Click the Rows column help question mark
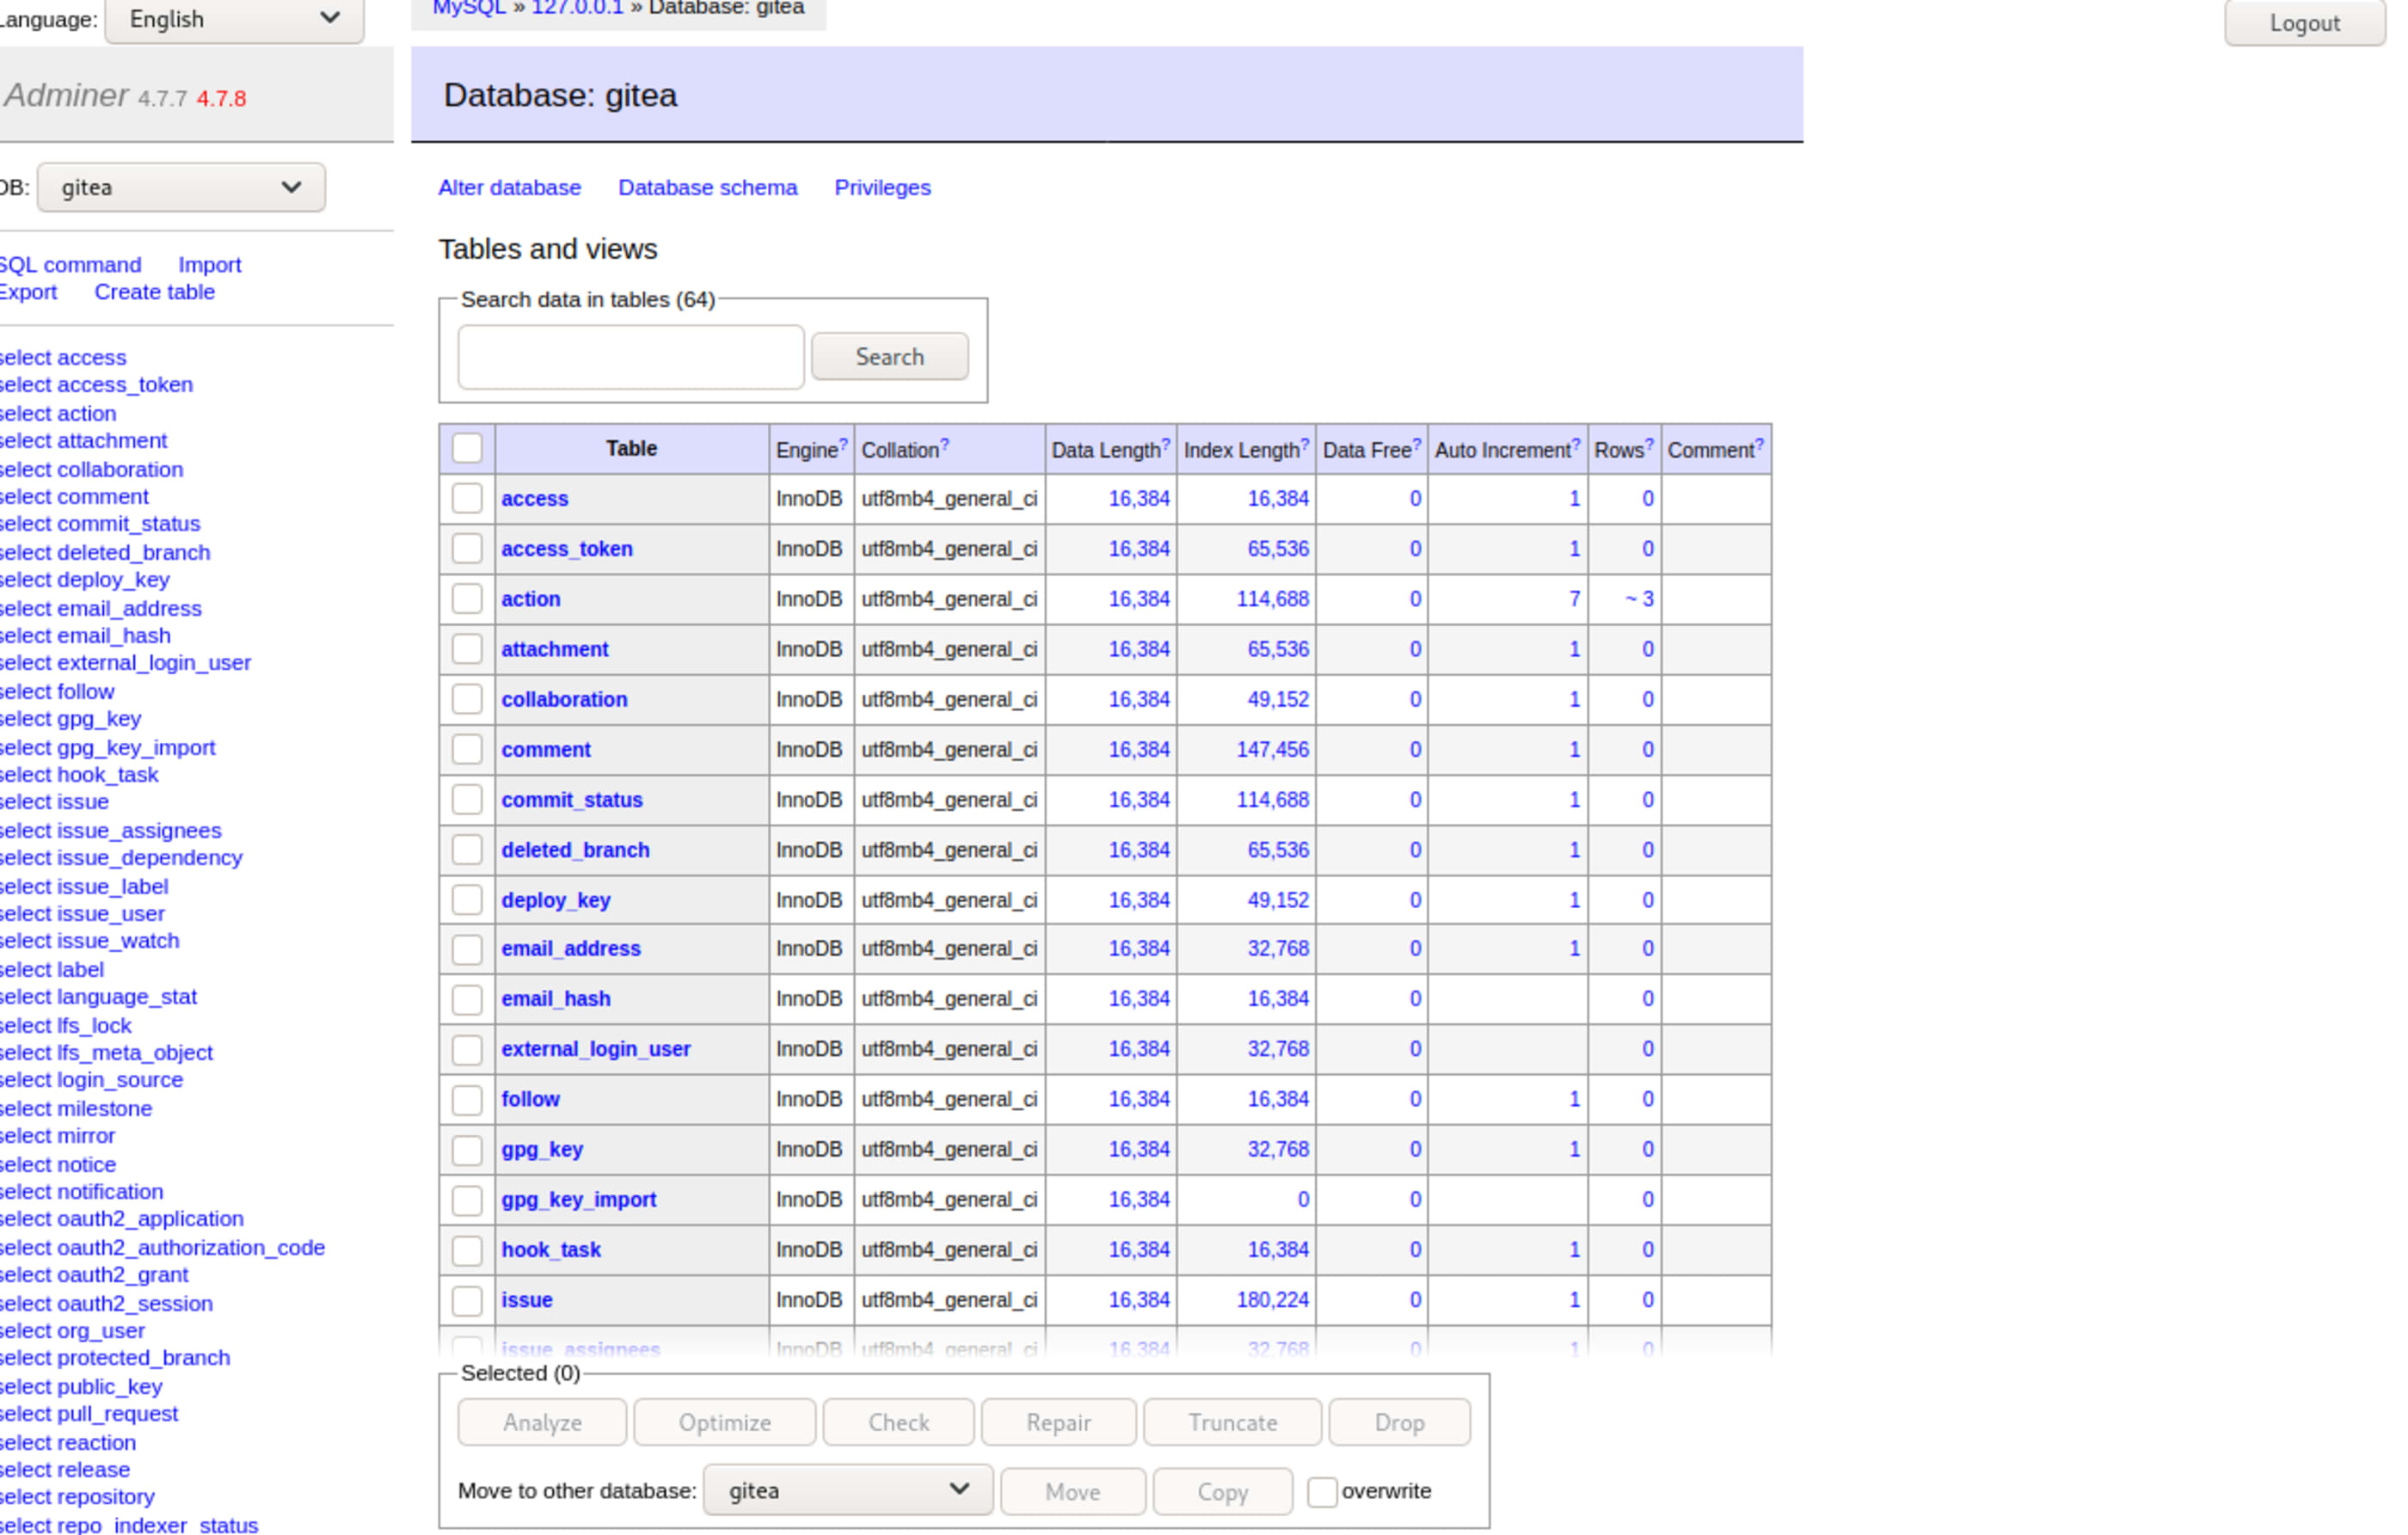Screen dimensions: 2408x1535 [x=1649, y=445]
